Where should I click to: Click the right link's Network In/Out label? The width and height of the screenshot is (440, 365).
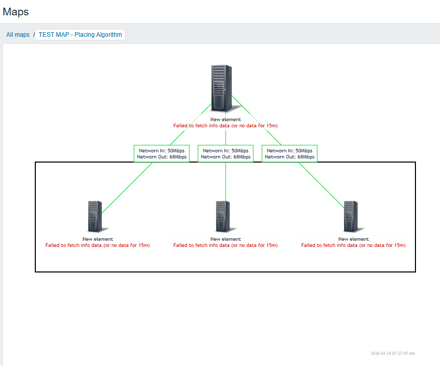pyautogui.click(x=290, y=154)
